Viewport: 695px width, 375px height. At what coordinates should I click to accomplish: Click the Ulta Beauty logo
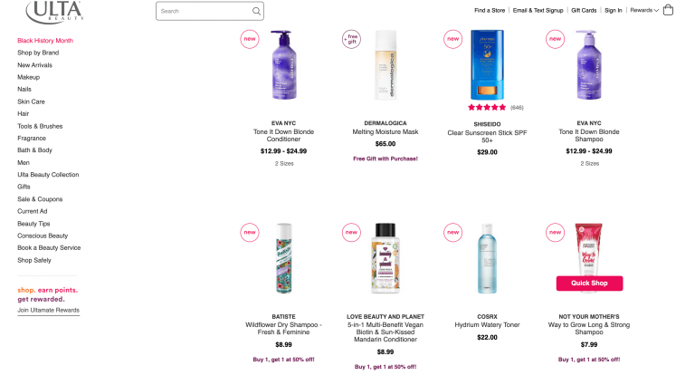pyautogui.click(x=56, y=11)
